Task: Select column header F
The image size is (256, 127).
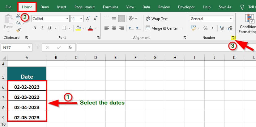Action: (x=135, y=57)
